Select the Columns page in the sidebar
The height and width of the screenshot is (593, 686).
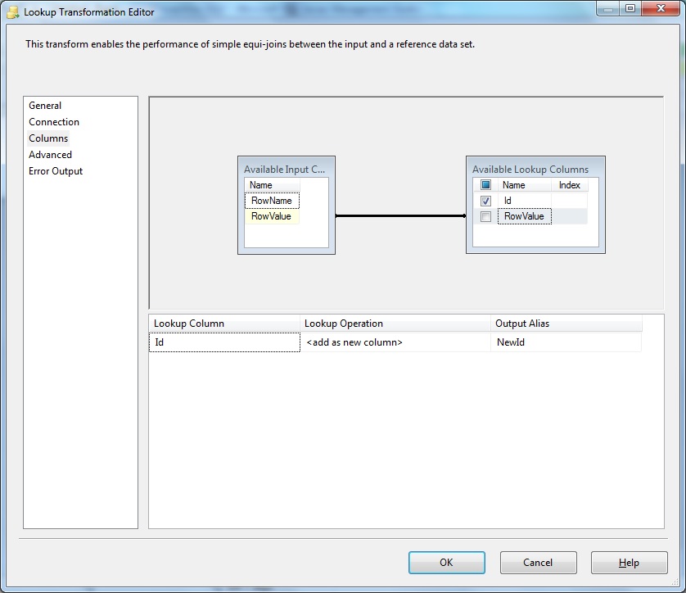coord(47,138)
